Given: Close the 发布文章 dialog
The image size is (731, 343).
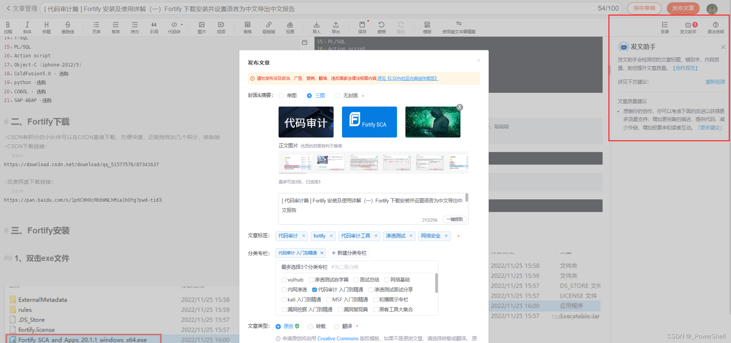Looking at the screenshot, I should [x=478, y=60].
